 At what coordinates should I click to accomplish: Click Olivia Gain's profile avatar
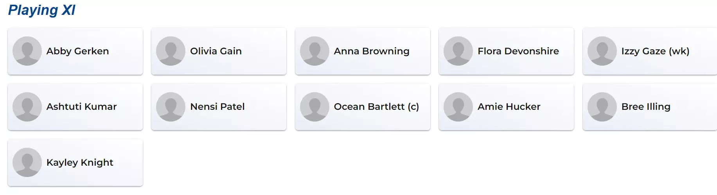171,51
